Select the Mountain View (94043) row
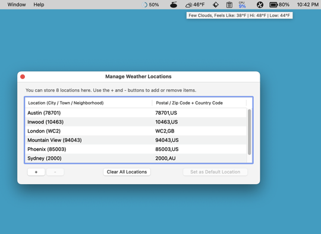Viewport: 321px width, 234px height. tap(136, 140)
